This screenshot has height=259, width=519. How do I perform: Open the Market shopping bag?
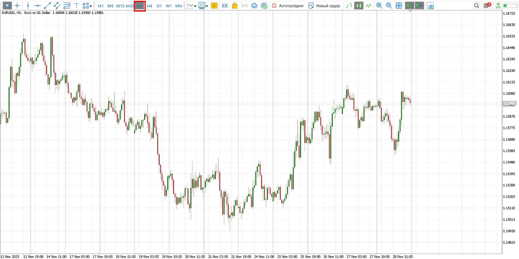pyautogui.click(x=235, y=5)
